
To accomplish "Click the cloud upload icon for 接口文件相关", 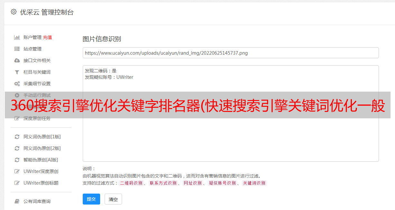I will [x=17, y=60].
